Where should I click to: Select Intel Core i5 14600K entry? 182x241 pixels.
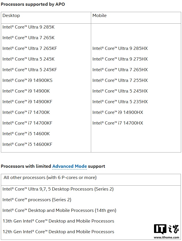click(x=26, y=134)
